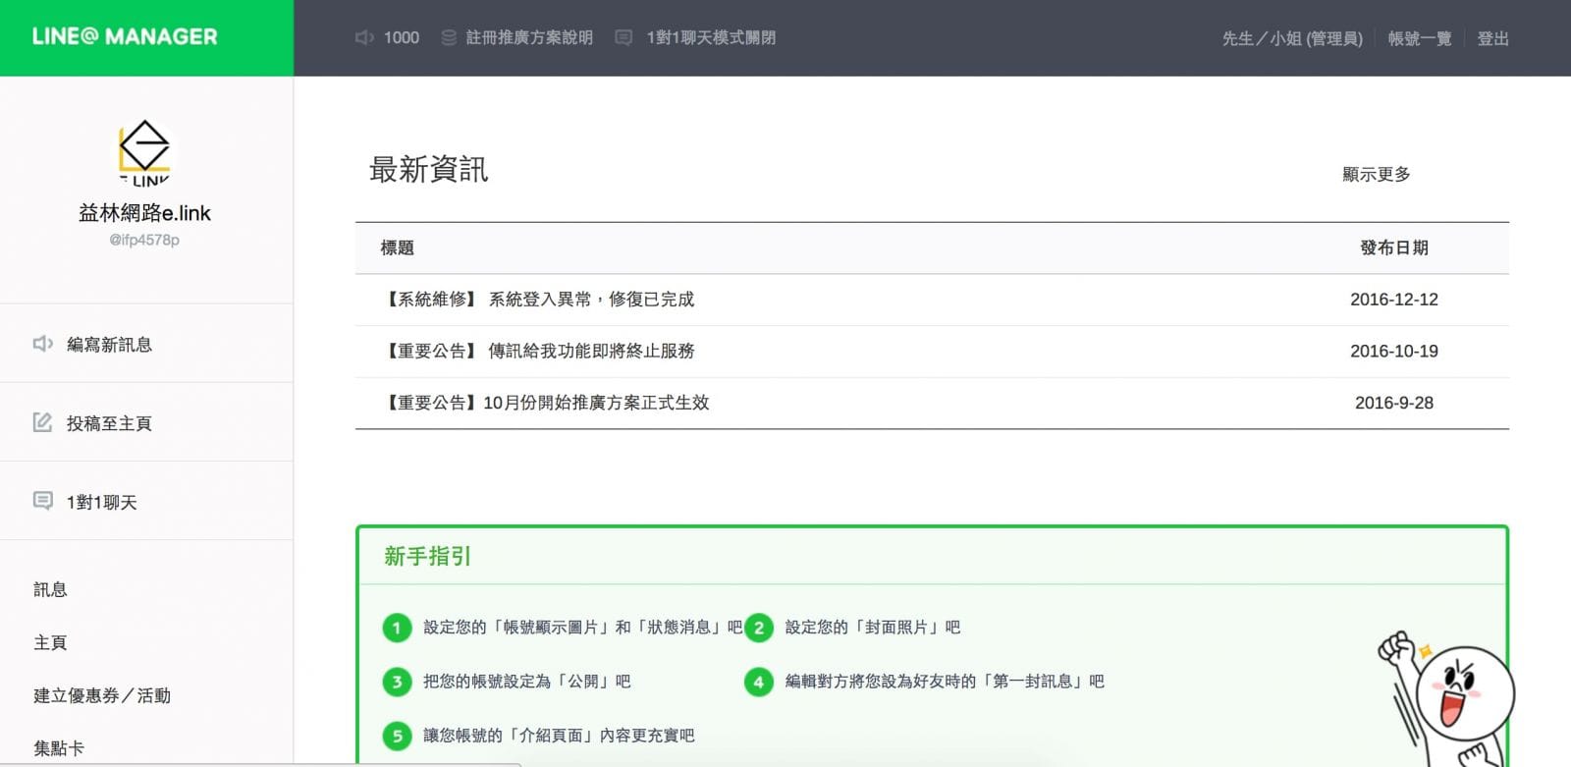Click the date 2016-10-19
Viewport: 1571px width, 767px height.
[1394, 351]
